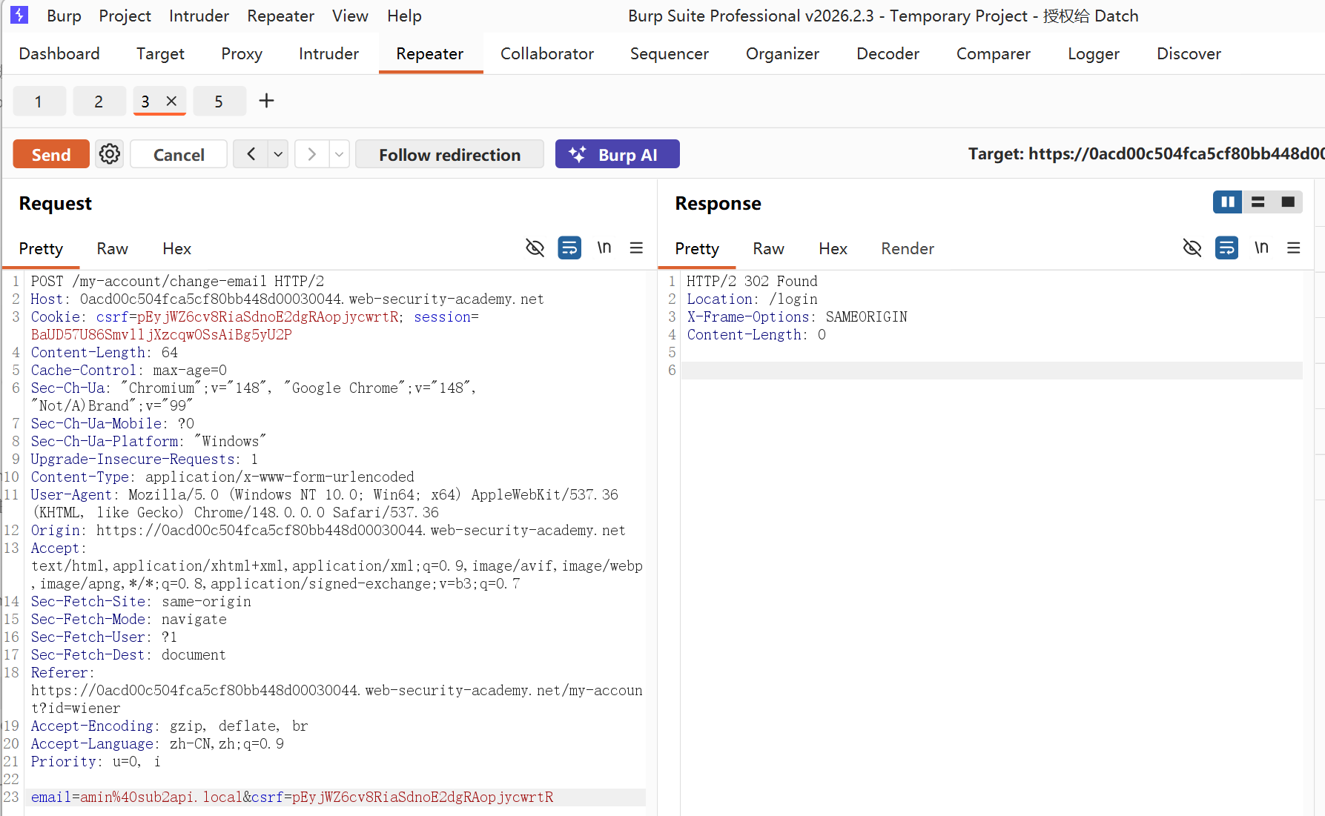Click Follow redirection button
This screenshot has width=1325, height=816.
click(449, 154)
